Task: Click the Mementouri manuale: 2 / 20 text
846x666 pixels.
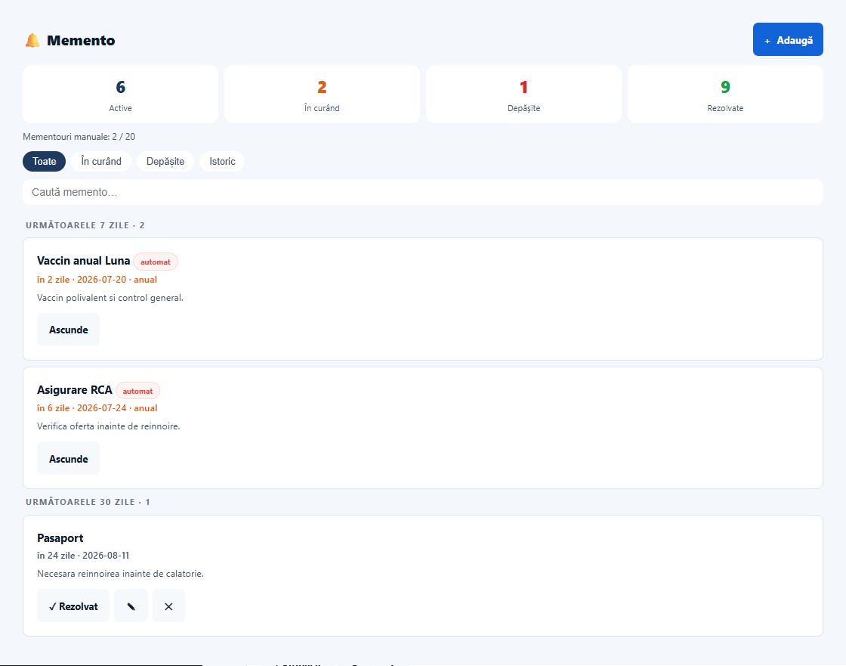Action: [x=79, y=137]
